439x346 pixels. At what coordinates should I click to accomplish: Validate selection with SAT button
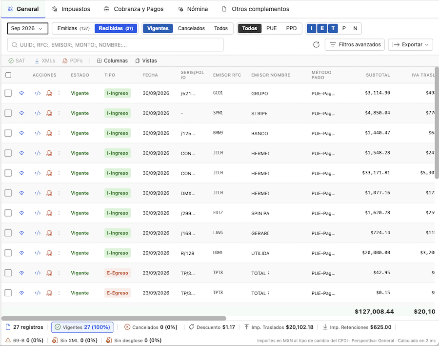tap(17, 61)
